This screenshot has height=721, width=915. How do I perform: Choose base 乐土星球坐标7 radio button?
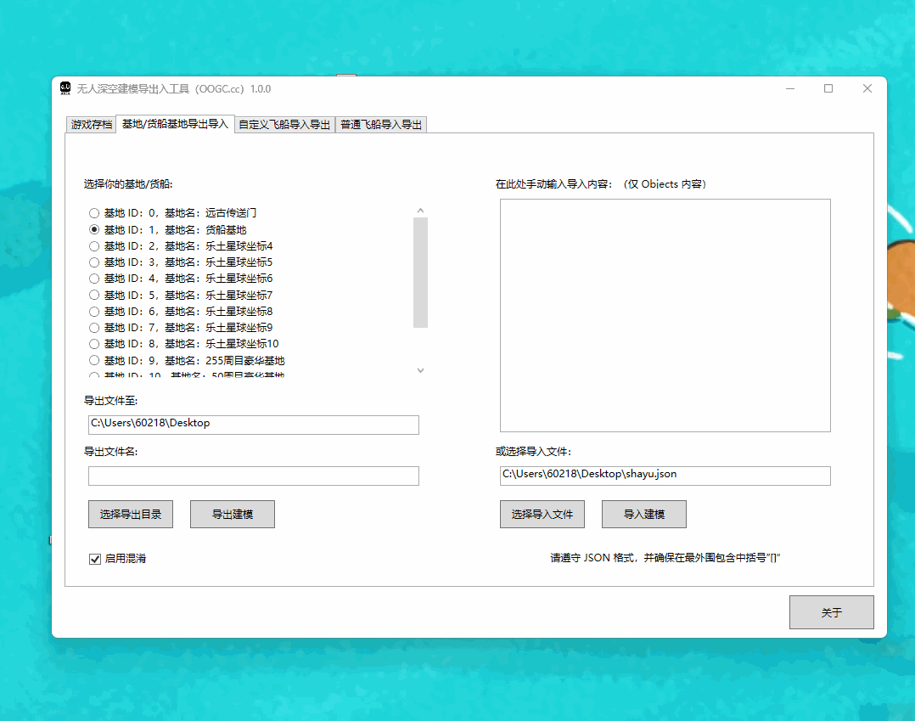94,295
